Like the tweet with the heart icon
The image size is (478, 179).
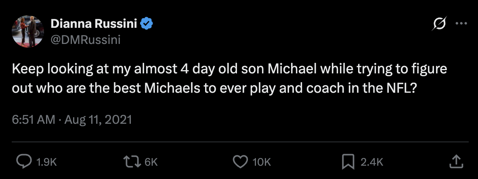coord(240,162)
